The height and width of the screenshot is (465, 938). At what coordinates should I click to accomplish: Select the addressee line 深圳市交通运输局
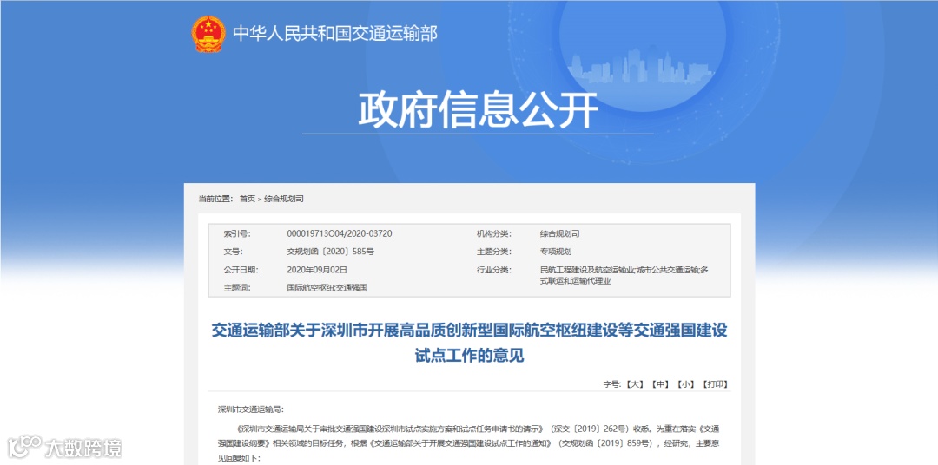tap(250, 410)
